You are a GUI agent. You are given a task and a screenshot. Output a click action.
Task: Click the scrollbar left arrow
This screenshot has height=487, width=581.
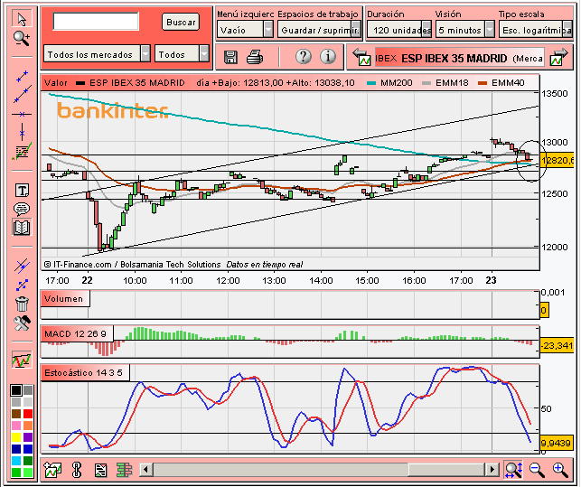coord(146,470)
